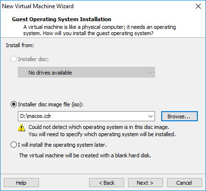Go to previous step with Back
Screen dimensions: 206x191
pos(106,182)
